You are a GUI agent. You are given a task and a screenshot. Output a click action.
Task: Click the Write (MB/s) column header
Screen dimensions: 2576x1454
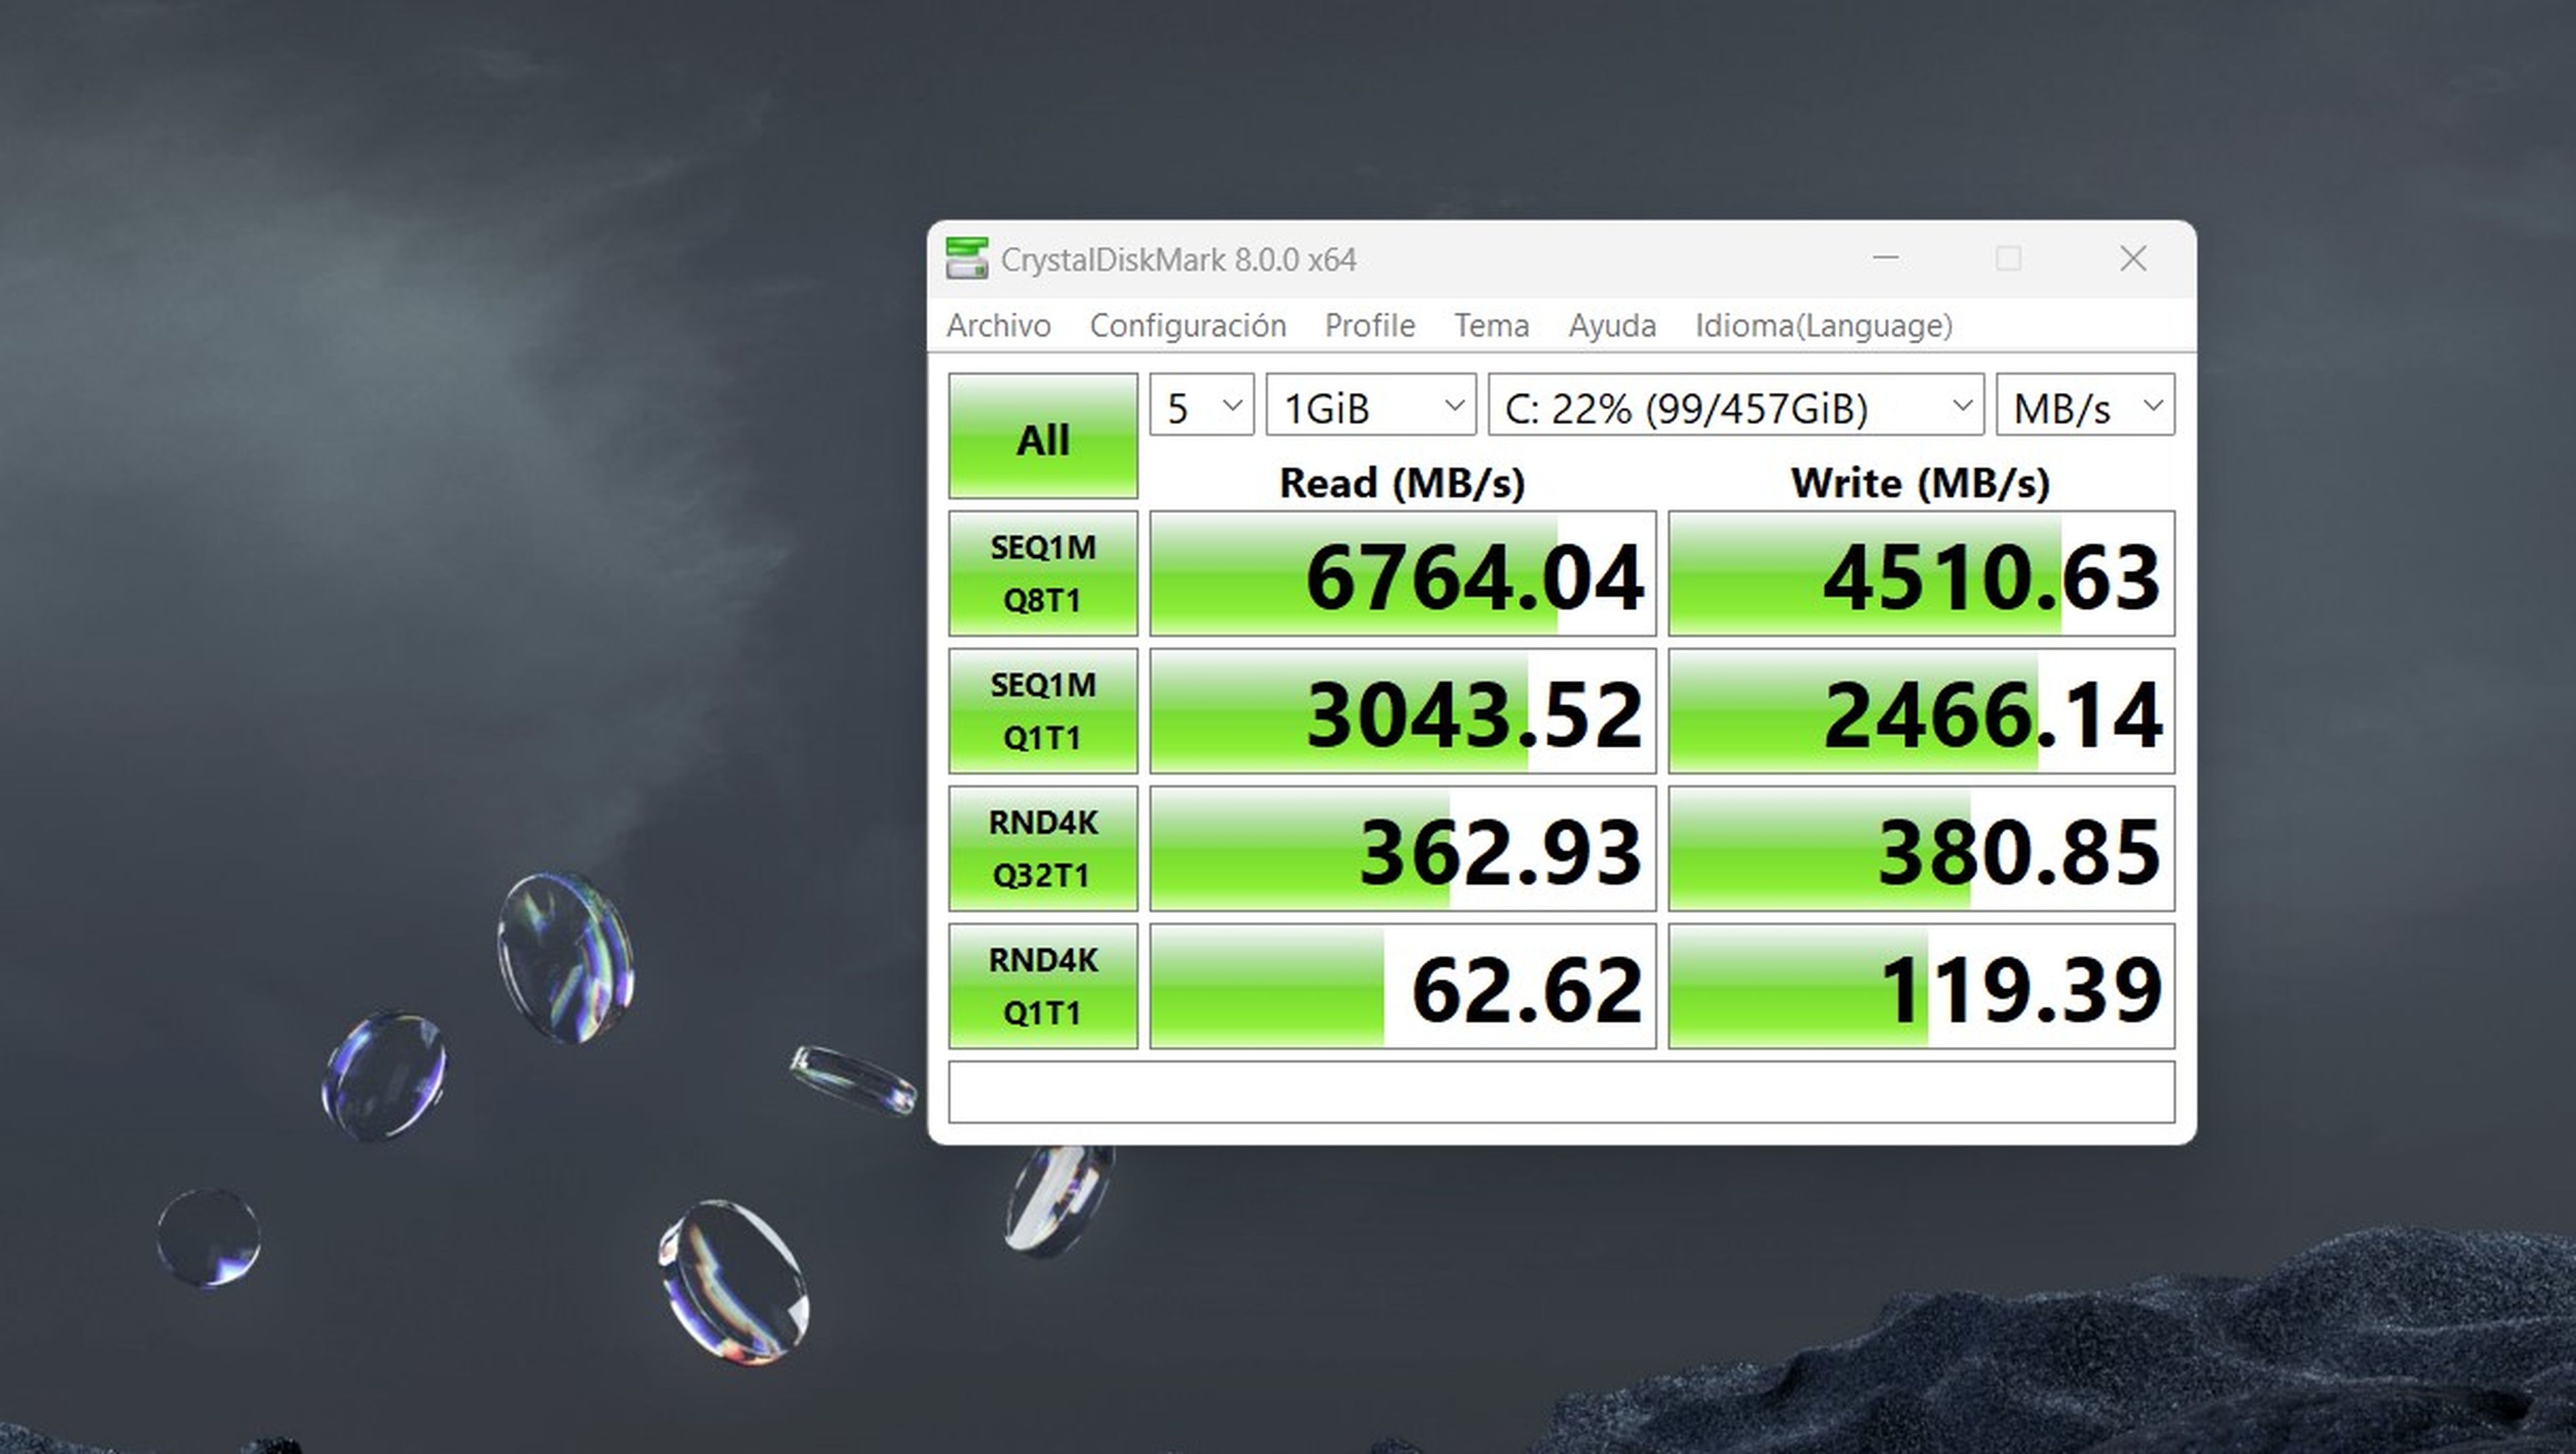1920,483
